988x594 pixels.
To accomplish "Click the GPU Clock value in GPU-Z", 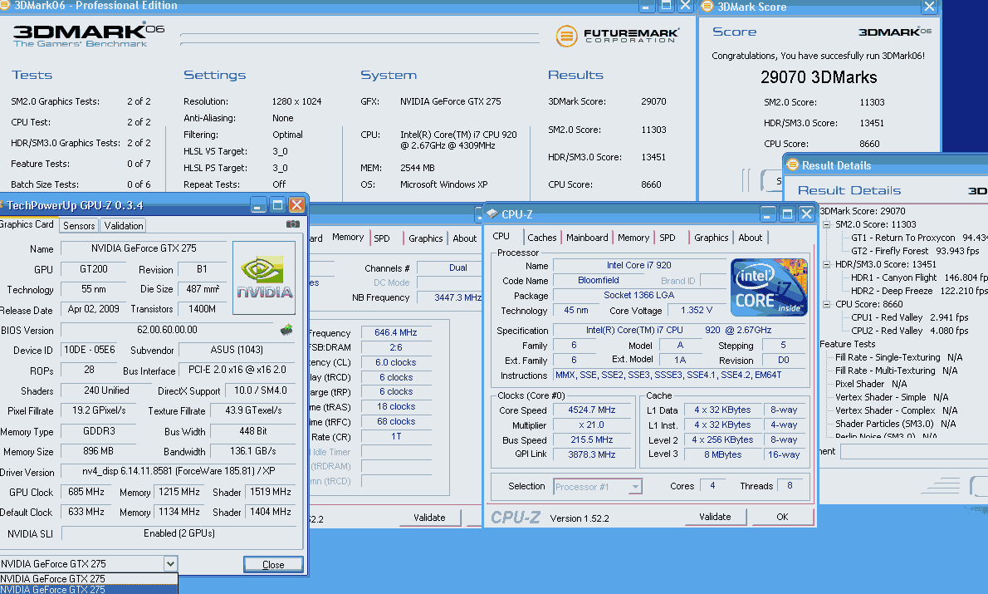I will [86, 492].
